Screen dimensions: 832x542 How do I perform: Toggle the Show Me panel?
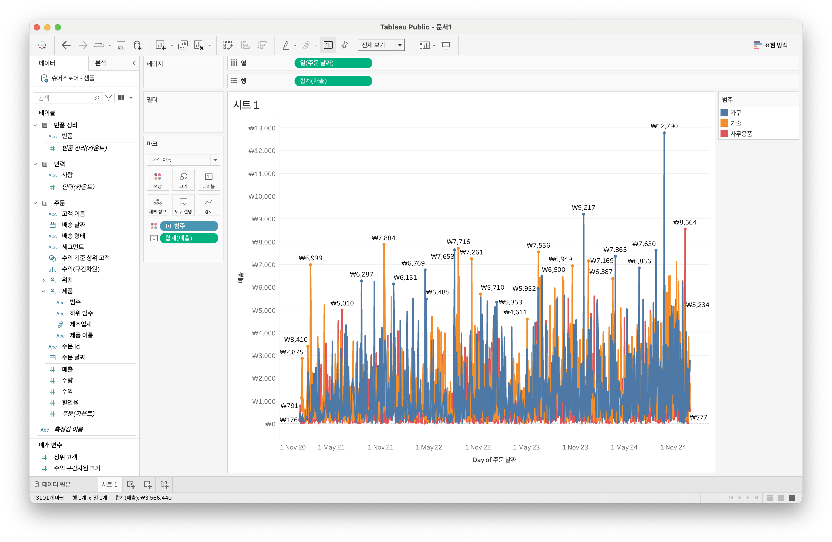point(770,45)
